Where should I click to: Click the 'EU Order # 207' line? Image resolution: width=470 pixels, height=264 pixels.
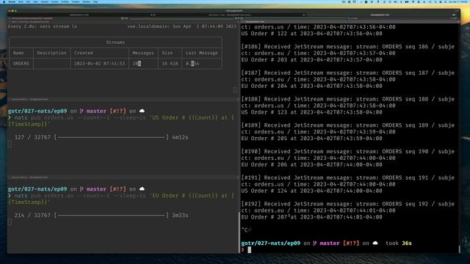pos(311,217)
